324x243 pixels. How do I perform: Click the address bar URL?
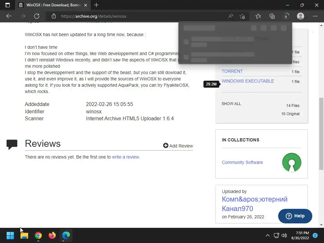(94, 16)
